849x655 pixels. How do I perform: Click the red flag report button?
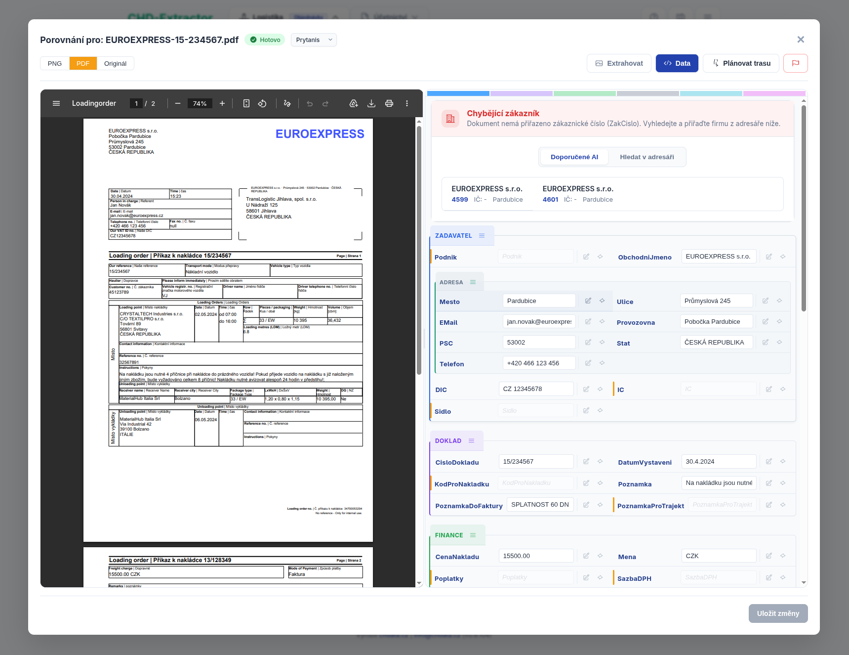796,63
